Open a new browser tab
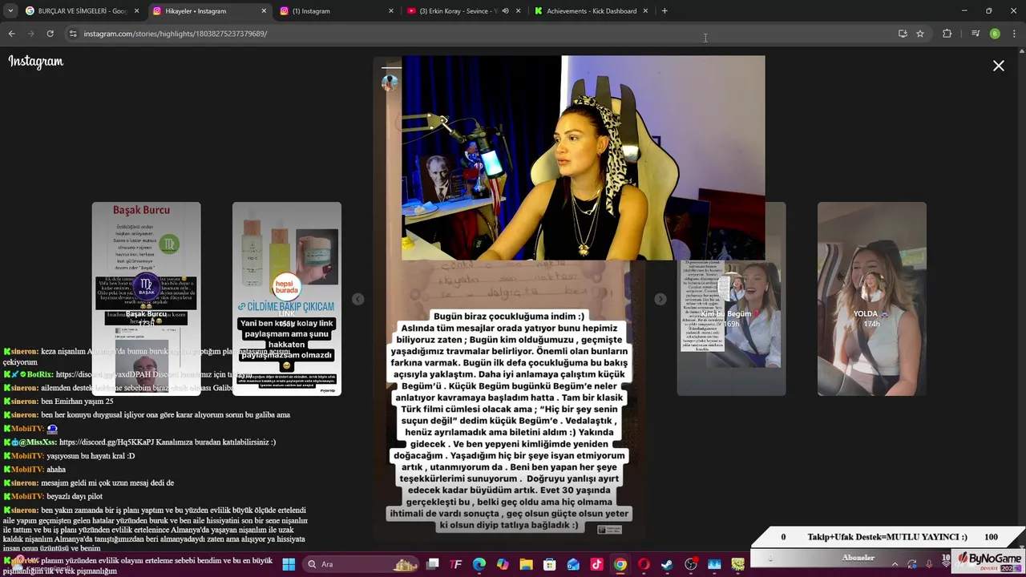Screen dimensions: 1026x577 pyautogui.click(x=664, y=11)
